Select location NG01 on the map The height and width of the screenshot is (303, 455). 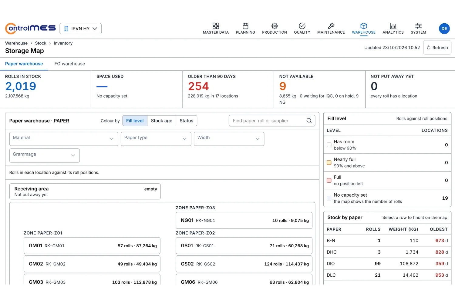244,220
